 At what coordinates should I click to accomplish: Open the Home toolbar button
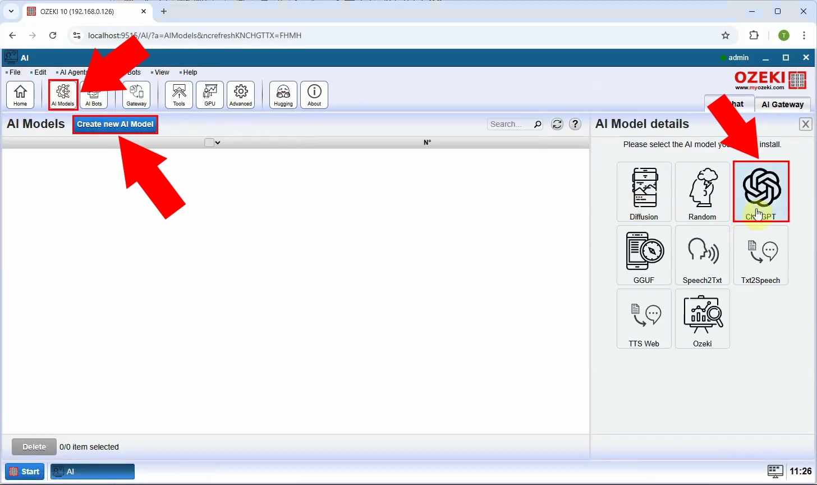click(20, 95)
